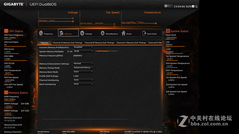Click the slider's right increase arrow
The image size is (239, 134).
[x=117, y=51]
